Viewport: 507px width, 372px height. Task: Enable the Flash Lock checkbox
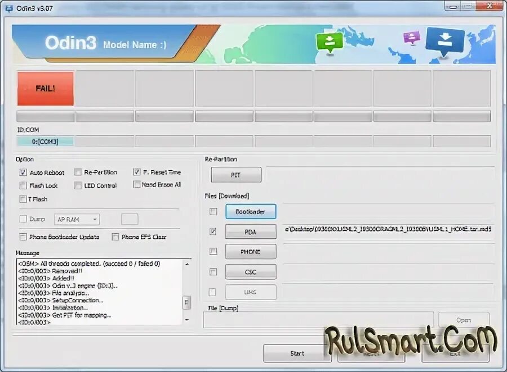(23, 185)
